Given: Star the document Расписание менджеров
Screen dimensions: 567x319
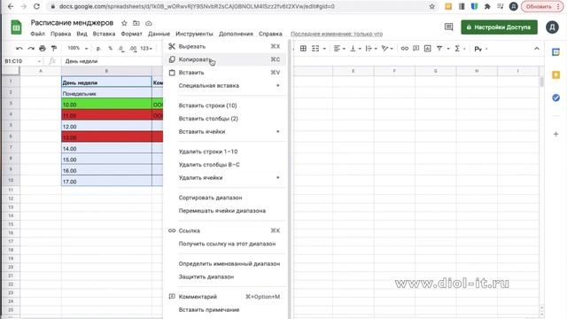Looking at the screenshot, I should click(x=124, y=23).
